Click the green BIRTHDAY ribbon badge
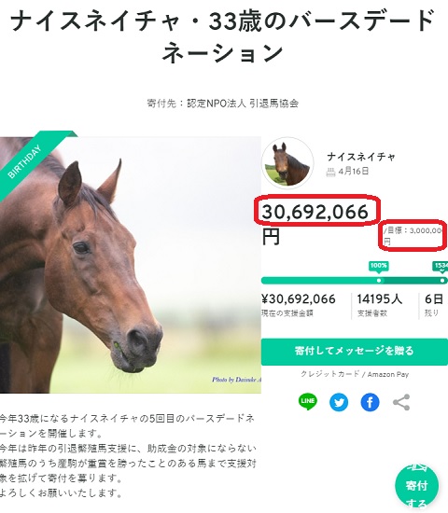 coord(31,162)
